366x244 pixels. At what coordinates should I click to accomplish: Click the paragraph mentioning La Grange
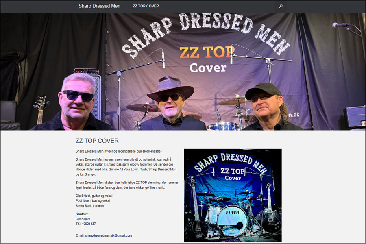[x=126, y=167]
